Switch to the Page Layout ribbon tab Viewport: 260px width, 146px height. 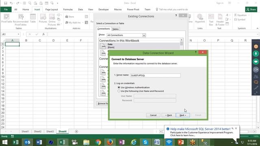click(x=52, y=9)
